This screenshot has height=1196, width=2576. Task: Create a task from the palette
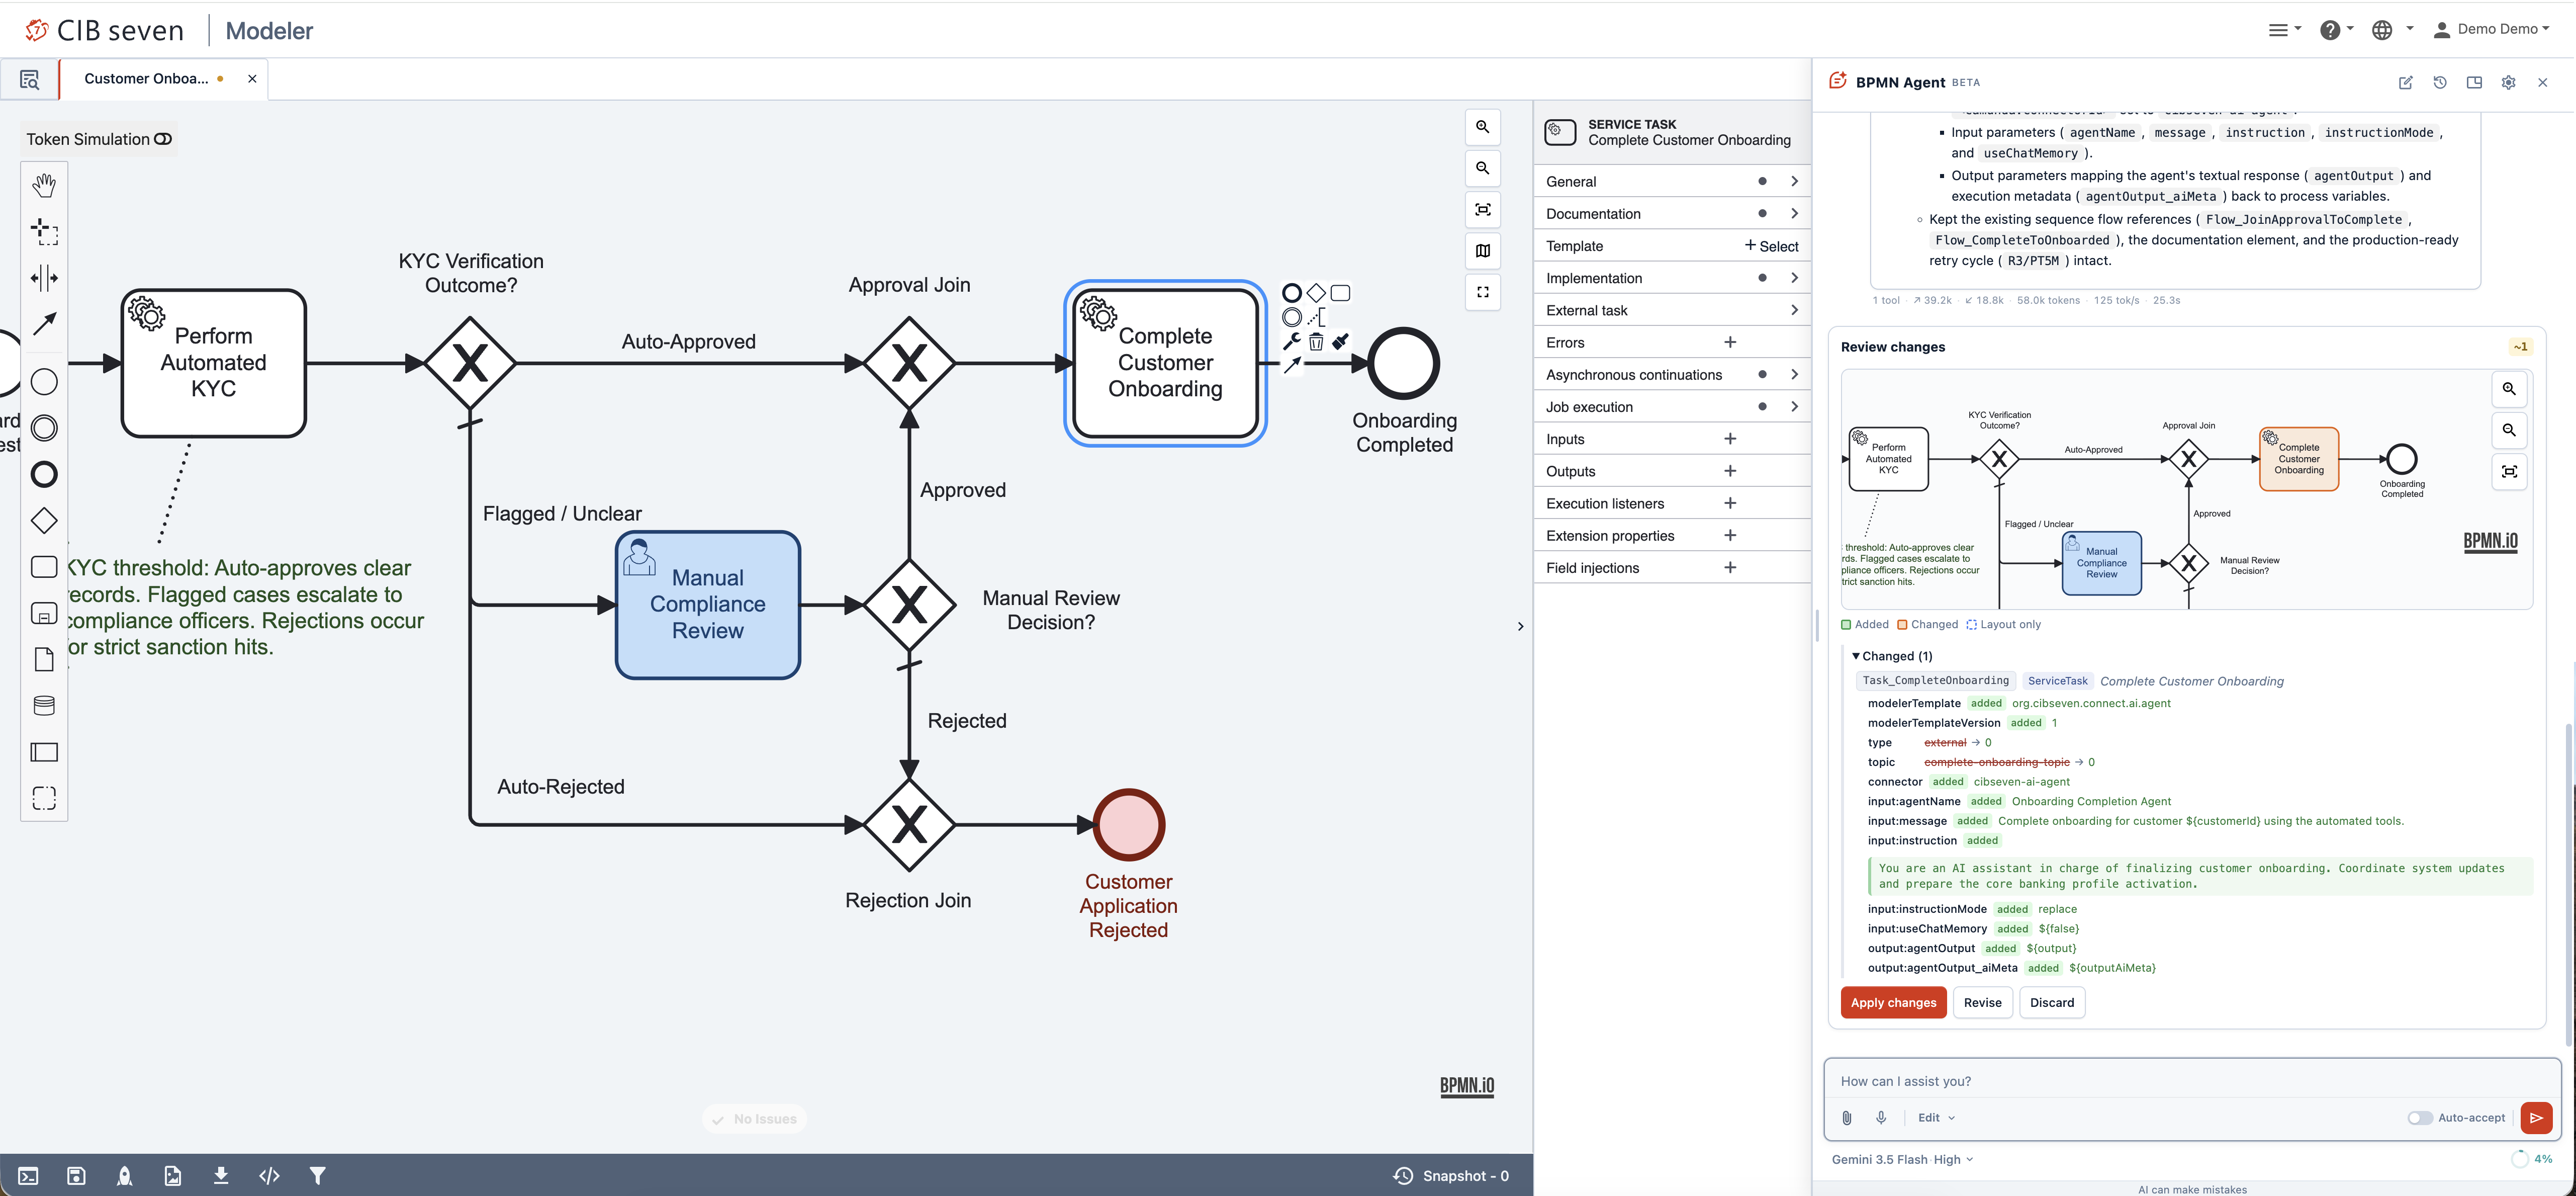(44, 566)
